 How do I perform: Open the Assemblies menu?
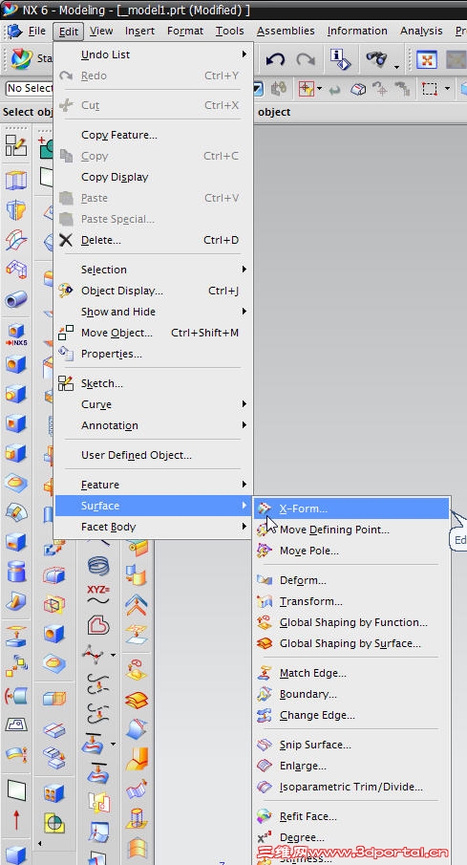click(x=286, y=31)
